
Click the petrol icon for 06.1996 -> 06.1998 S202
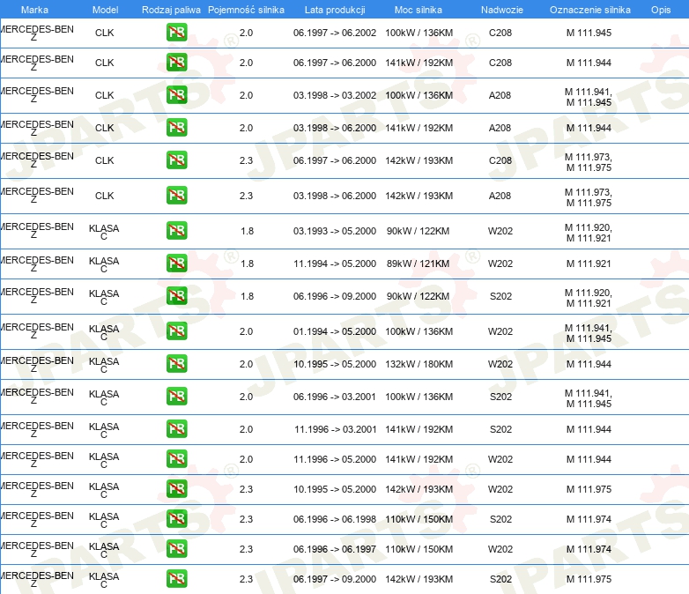coord(176,519)
